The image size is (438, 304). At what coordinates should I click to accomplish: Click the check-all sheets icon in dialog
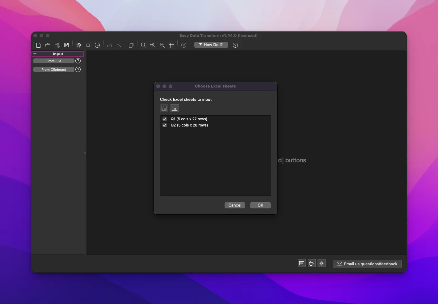coord(164,108)
